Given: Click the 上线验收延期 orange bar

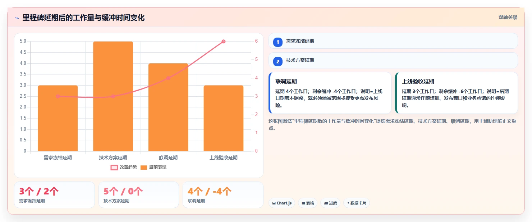Looking at the screenshot, I should 224,118.
